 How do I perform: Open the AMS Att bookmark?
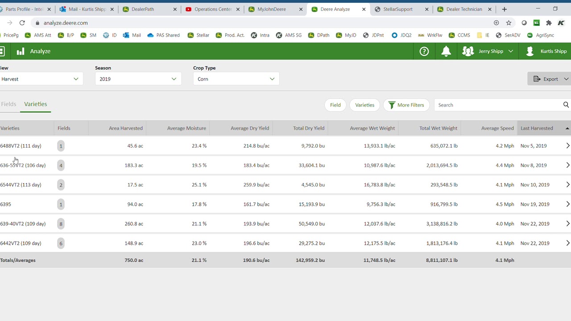coord(38,35)
